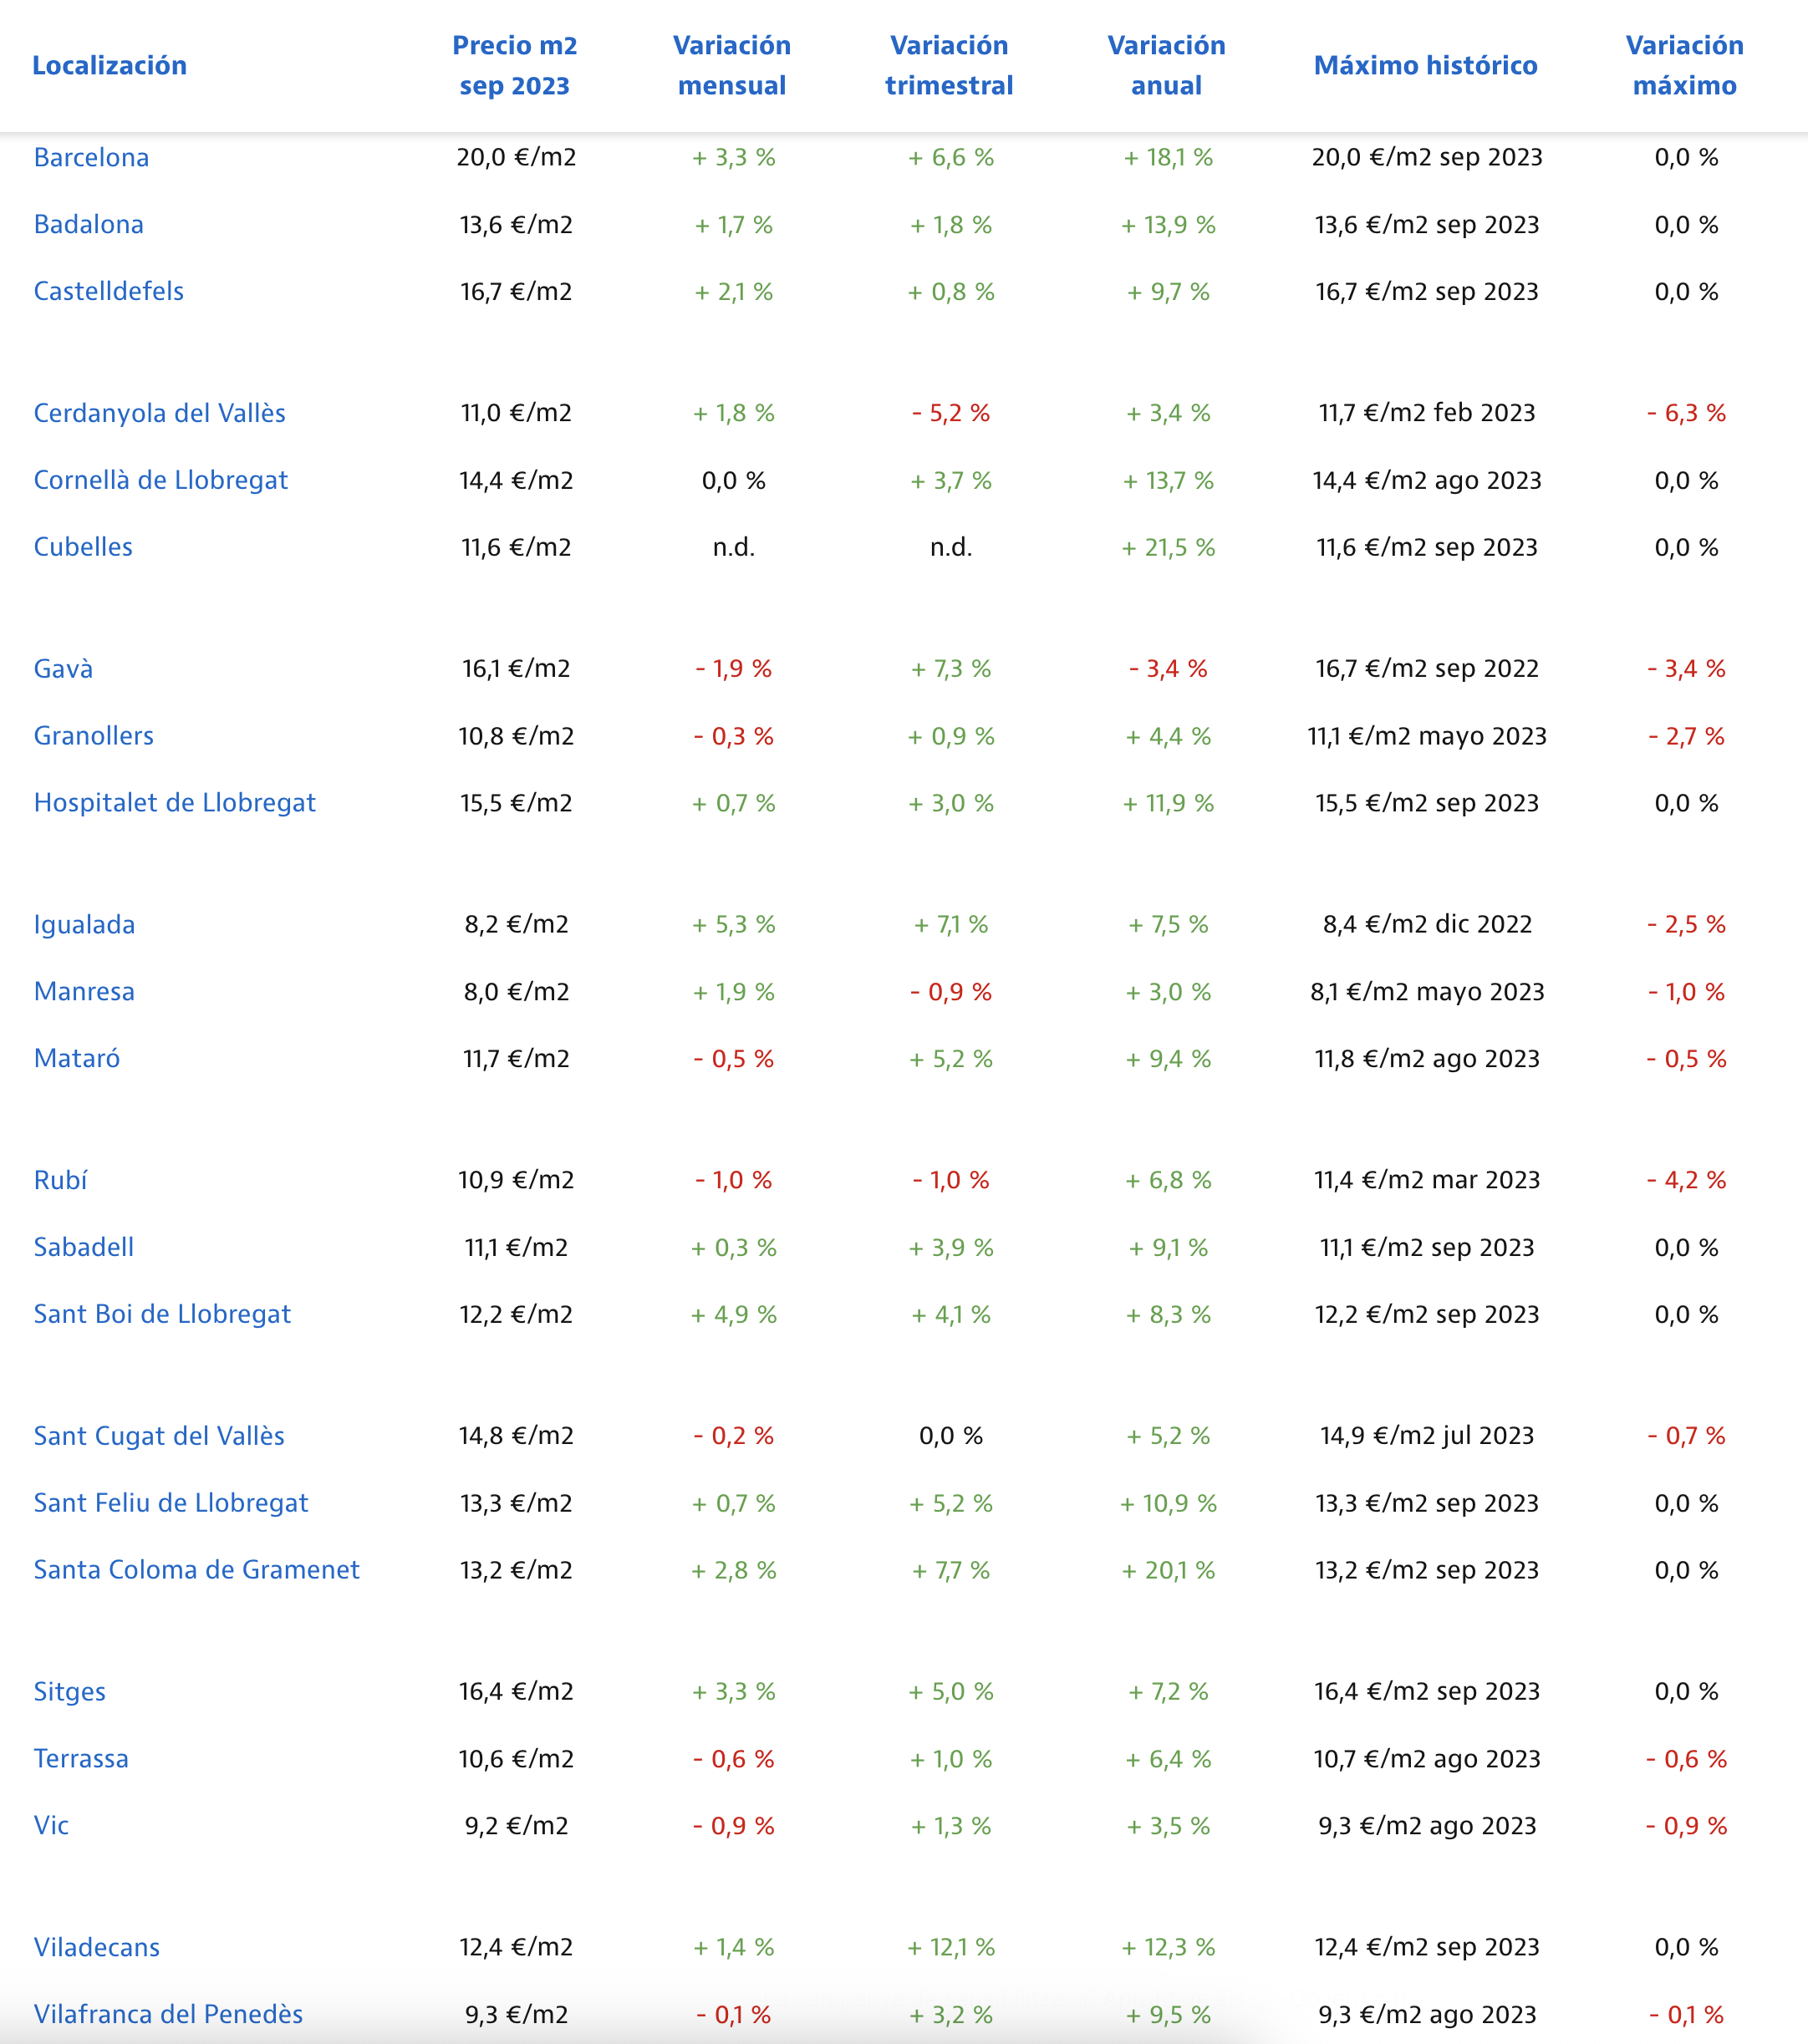Sort by Localización column header
The height and width of the screenshot is (2044, 1808).
click(109, 66)
